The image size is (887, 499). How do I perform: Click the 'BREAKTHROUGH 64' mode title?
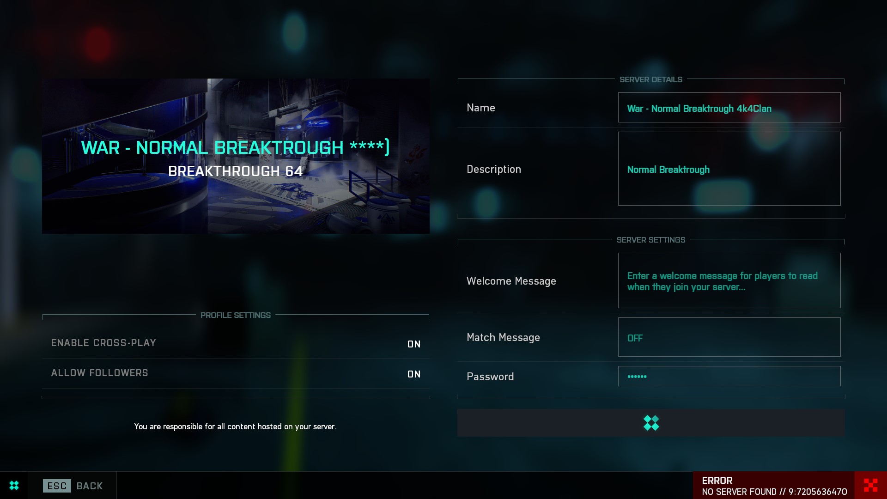[236, 171]
